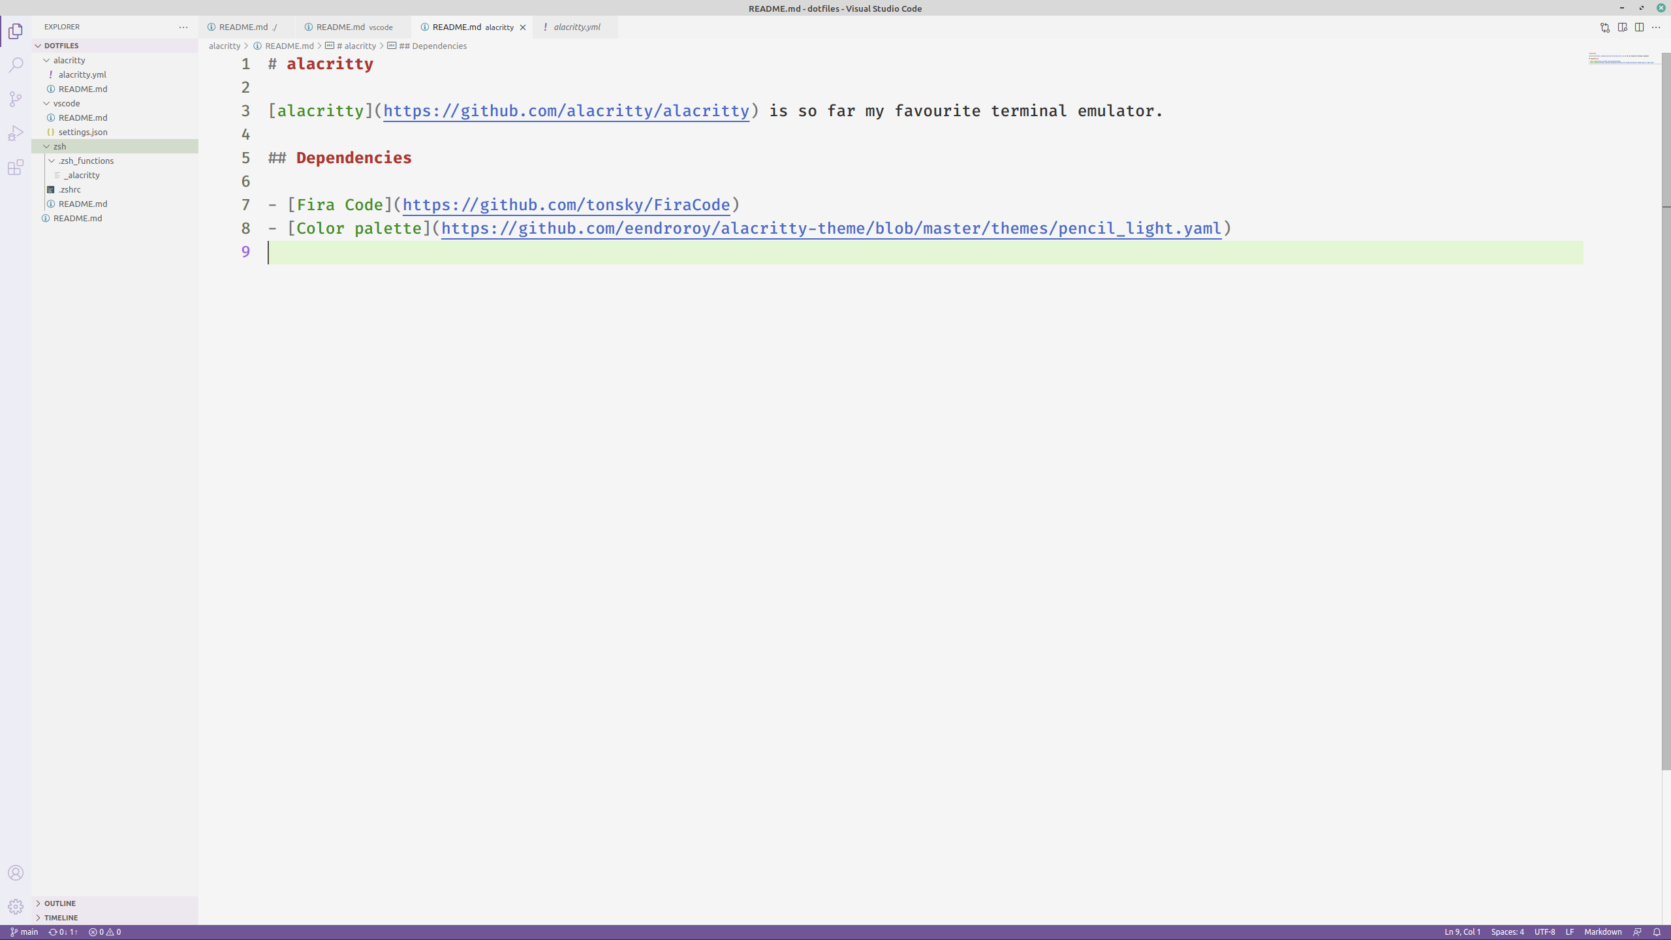Screen dimensions: 1671x940
Task: Close the README.md alacritty tab
Action: pyautogui.click(x=523, y=27)
